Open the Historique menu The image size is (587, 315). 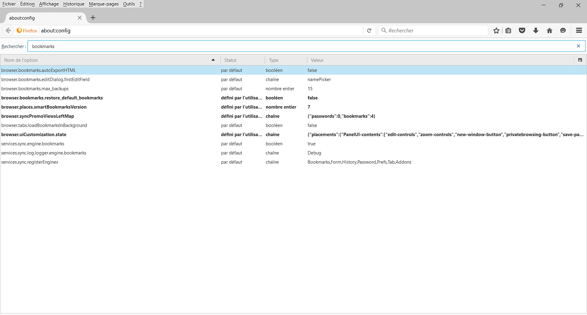coord(73,4)
